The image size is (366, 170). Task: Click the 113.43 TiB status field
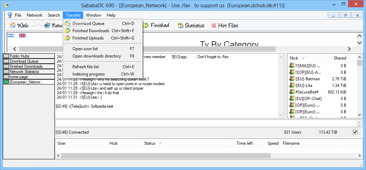pos(334,132)
